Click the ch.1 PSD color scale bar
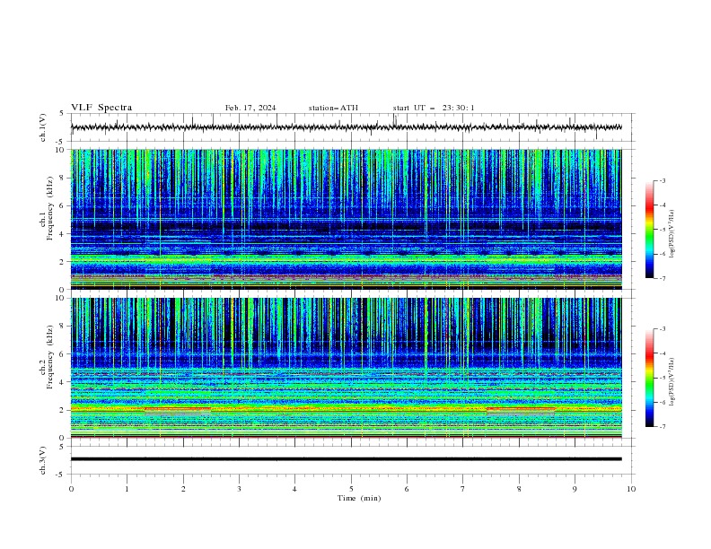Viewport: 711px width, 549px height. (650, 230)
